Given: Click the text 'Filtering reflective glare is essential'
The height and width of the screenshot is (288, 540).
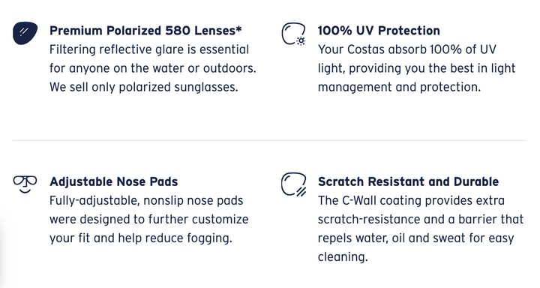Looking at the screenshot, I should [x=149, y=49].
